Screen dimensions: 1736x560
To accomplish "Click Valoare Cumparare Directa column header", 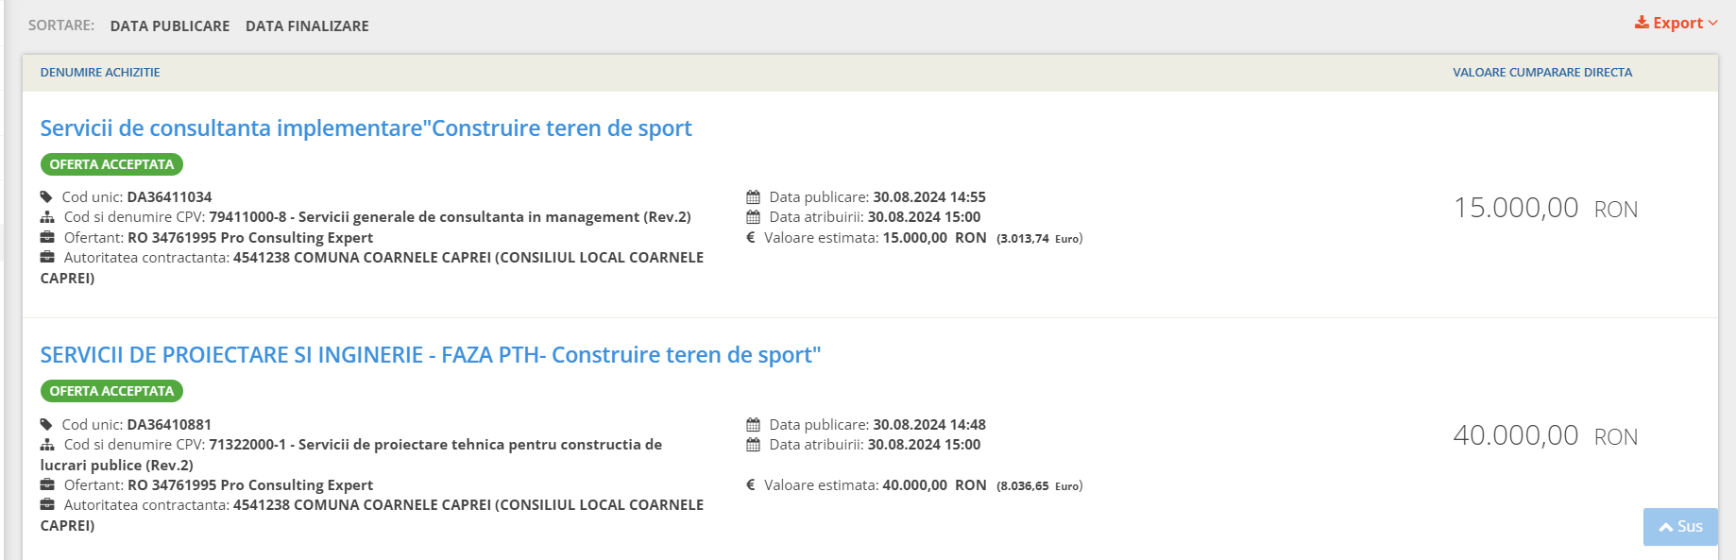I will 1542,73.
